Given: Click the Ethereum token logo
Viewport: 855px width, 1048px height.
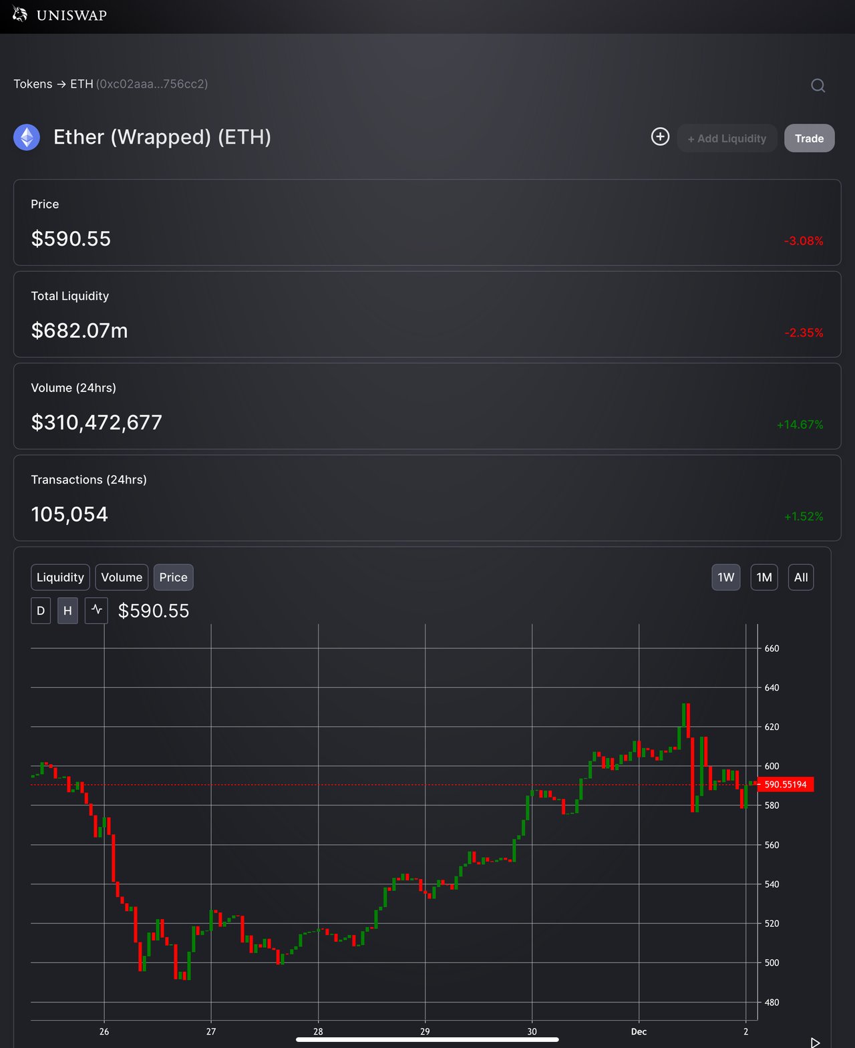Looking at the screenshot, I should point(27,138).
